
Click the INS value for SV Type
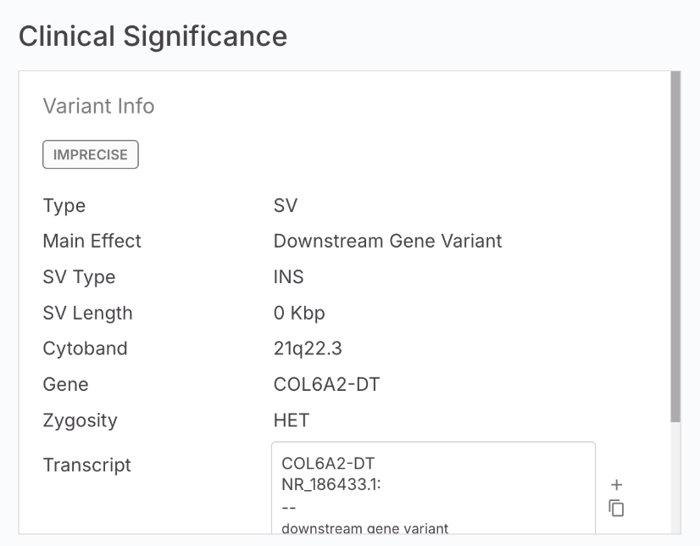[x=288, y=277]
